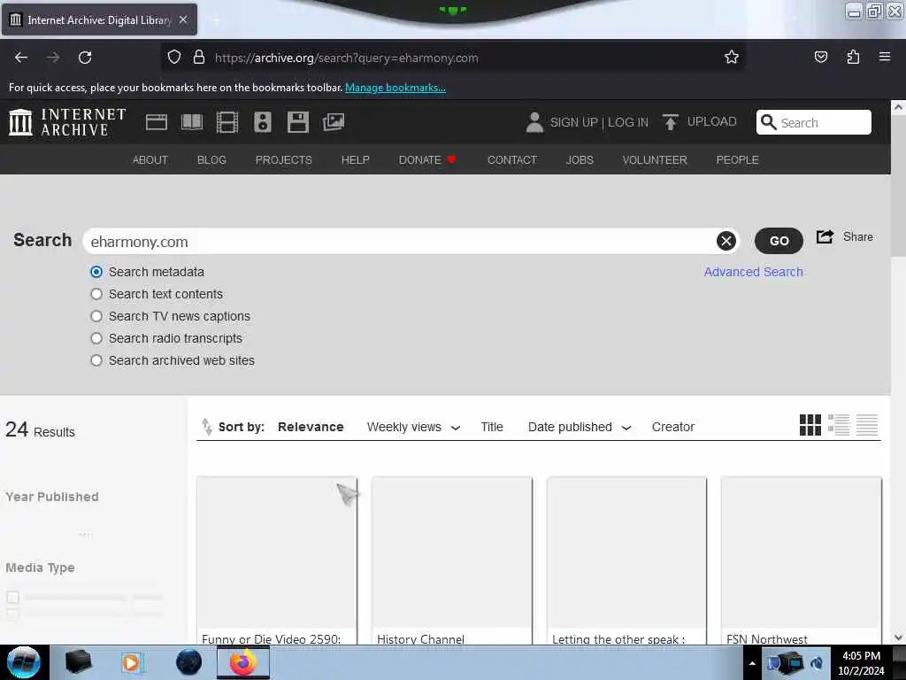Sort results by Creator

(x=673, y=427)
